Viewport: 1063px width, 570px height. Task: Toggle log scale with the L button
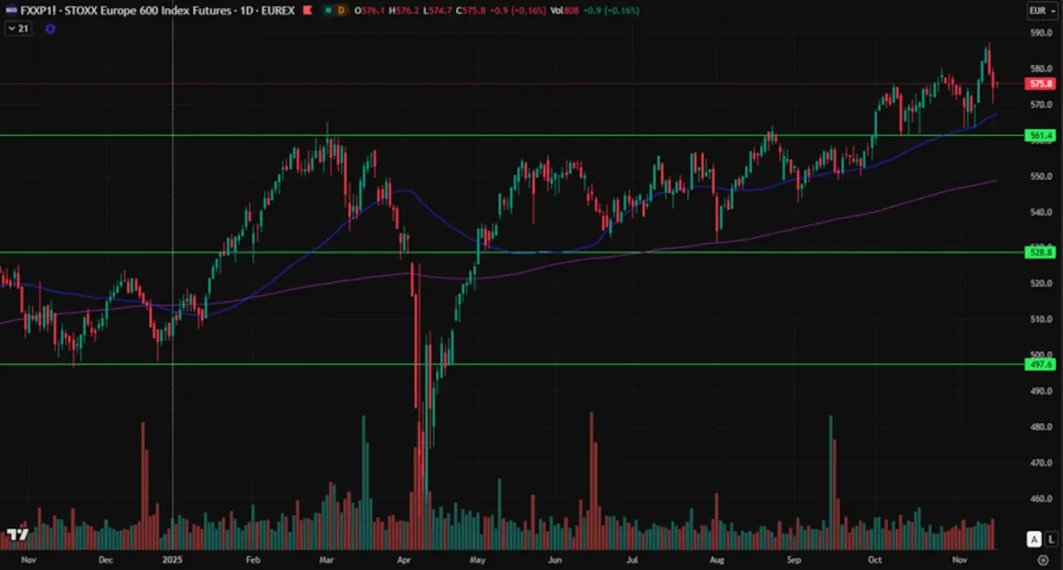tap(1050, 539)
